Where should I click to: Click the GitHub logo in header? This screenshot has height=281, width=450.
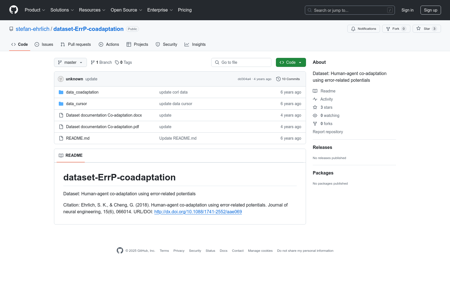13,10
